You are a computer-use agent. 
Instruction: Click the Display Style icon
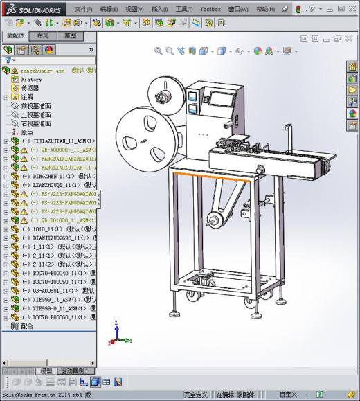222,51
